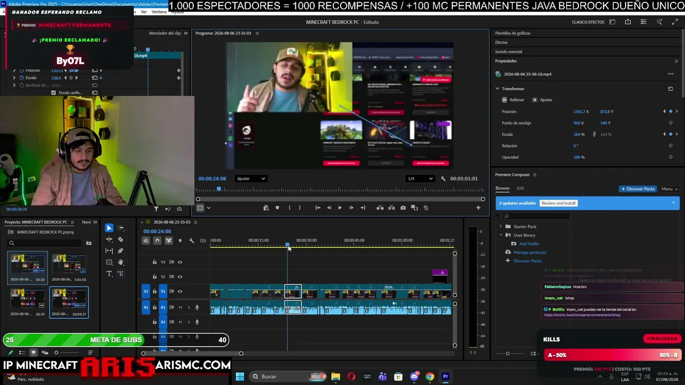685x385 pixels.
Task: Open the 1/4 playback resolution dropdown
Action: coord(420,179)
